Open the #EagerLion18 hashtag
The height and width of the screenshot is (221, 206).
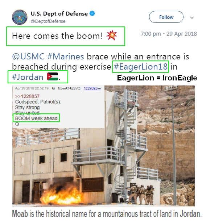pyautogui.click(x=141, y=67)
